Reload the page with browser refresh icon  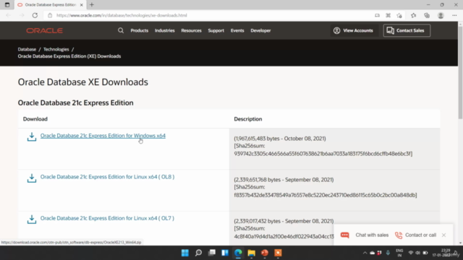pyautogui.click(x=35, y=15)
